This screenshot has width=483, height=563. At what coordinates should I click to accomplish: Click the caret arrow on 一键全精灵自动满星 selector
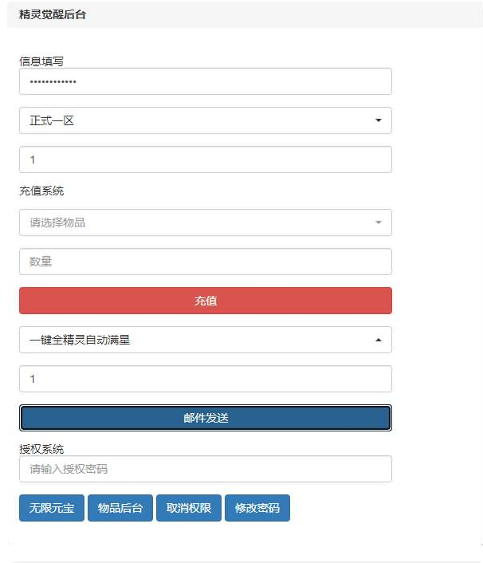[378, 340]
